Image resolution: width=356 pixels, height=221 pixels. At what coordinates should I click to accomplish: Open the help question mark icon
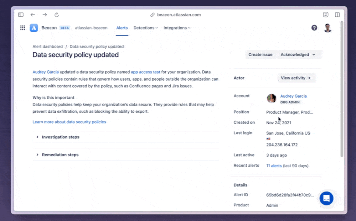tap(314, 28)
